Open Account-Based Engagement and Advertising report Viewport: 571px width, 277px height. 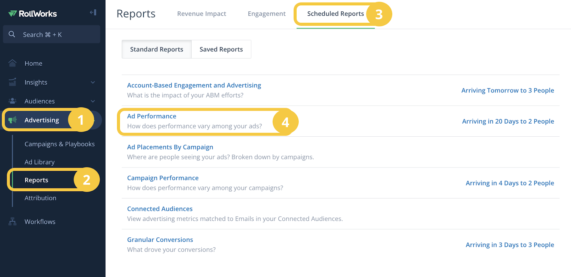coord(194,85)
